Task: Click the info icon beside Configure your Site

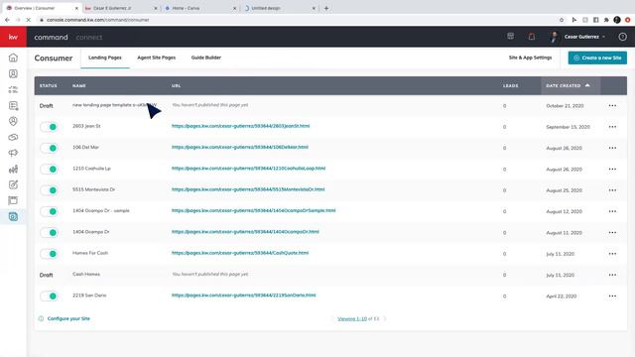Action: click(x=41, y=318)
